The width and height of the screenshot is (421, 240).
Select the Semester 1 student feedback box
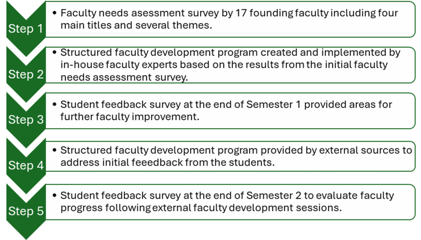tap(231, 110)
